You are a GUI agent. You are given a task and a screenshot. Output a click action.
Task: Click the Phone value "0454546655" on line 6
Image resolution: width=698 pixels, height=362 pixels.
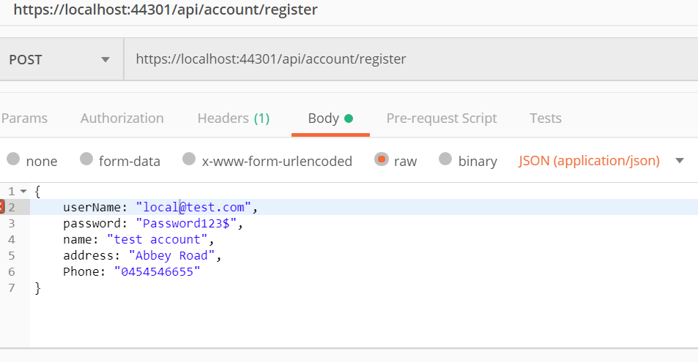click(157, 272)
